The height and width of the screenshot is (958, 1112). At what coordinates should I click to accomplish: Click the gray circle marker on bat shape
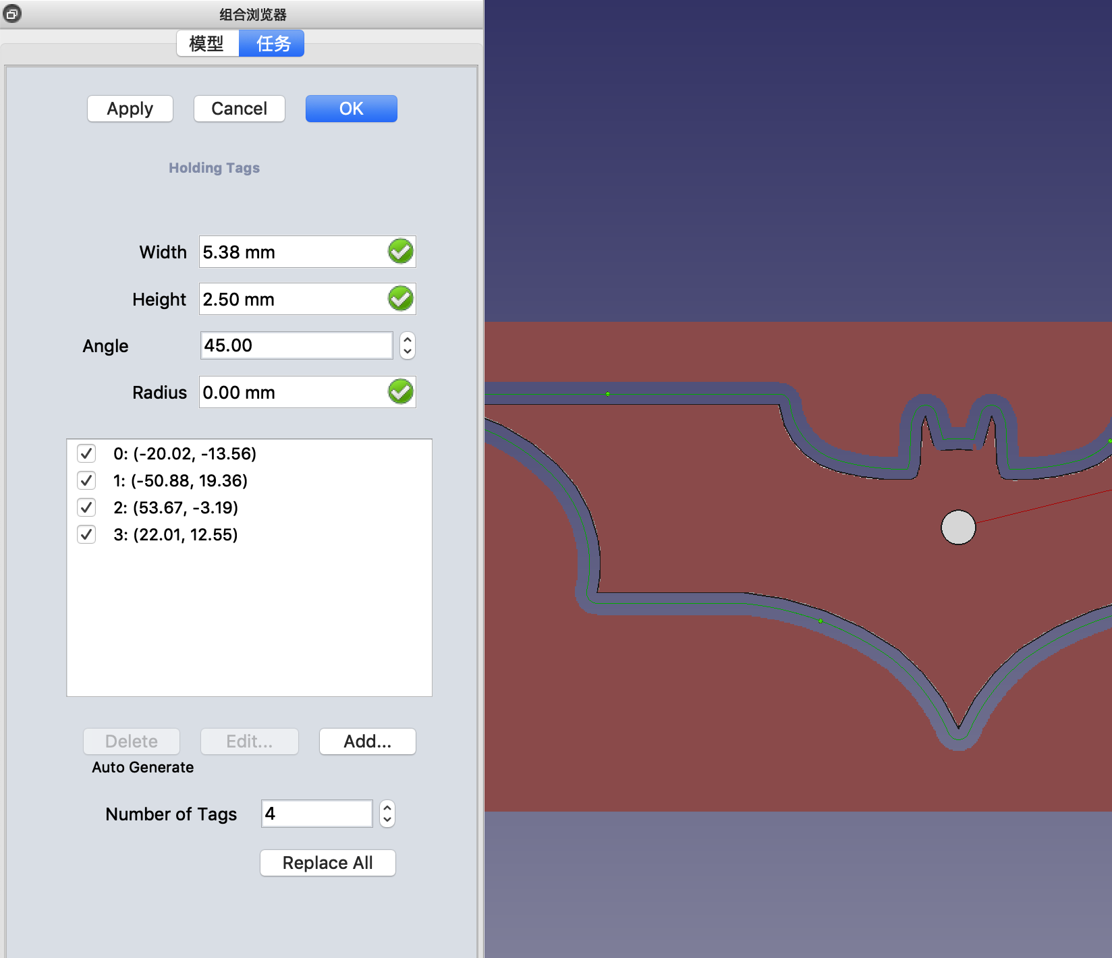click(x=958, y=527)
